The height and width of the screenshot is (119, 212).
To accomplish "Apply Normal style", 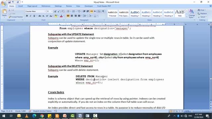I will tap(113, 14).
